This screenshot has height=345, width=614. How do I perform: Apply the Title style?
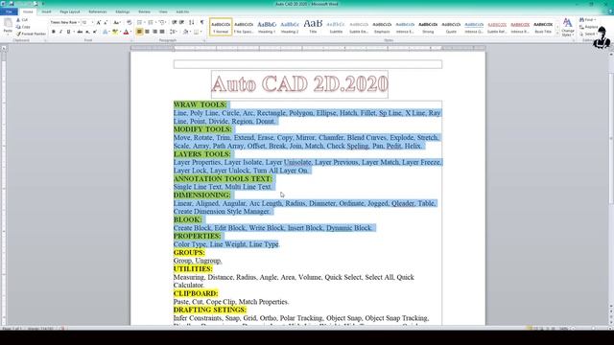(x=313, y=27)
